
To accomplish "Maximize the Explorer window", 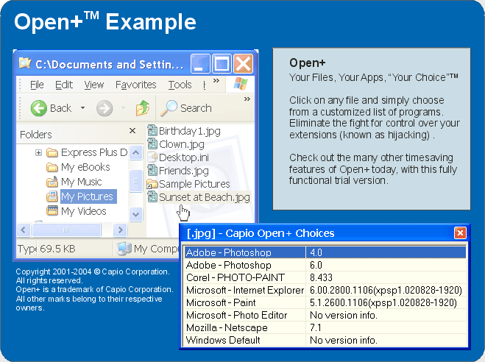I will (222, 64).
